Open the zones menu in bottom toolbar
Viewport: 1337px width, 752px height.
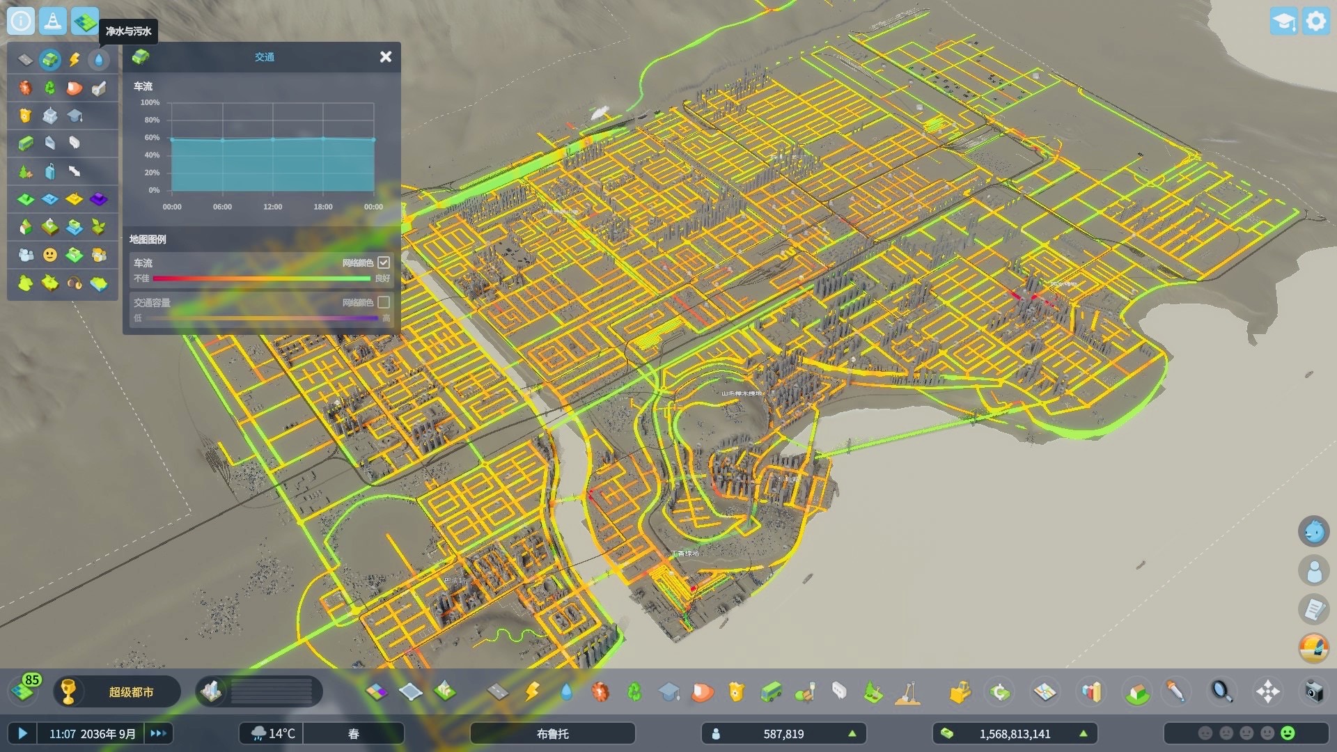[376, 691]
